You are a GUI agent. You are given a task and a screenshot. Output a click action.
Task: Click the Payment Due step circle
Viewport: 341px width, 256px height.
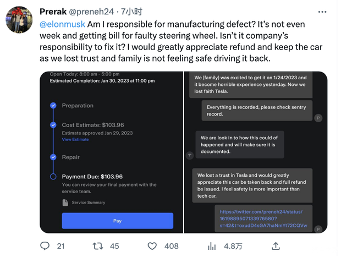point(53,177)
